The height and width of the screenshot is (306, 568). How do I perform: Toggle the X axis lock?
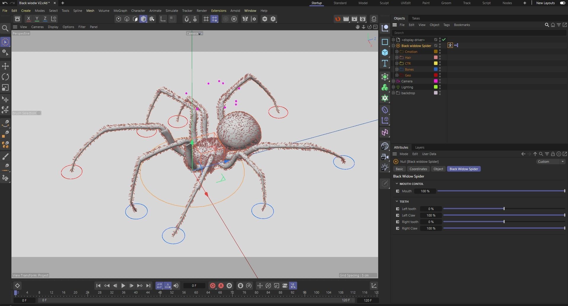point(28,19)
